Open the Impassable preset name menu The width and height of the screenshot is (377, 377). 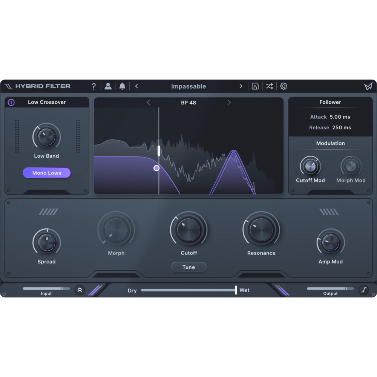(188, 86)
